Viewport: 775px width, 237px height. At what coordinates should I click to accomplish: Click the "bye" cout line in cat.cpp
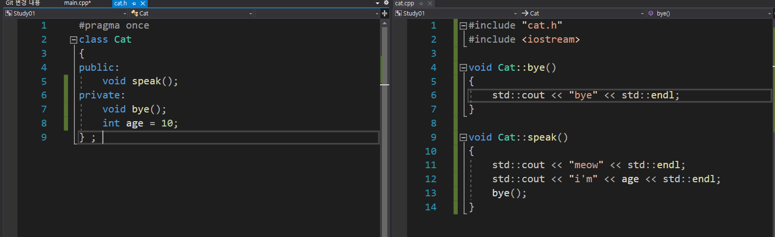tap(586, 95)
